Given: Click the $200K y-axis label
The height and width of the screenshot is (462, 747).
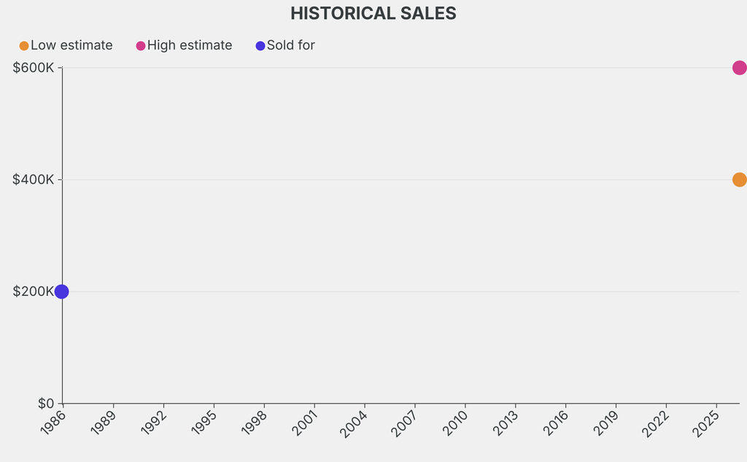Looking at the screenshot, I should (34, 291).
